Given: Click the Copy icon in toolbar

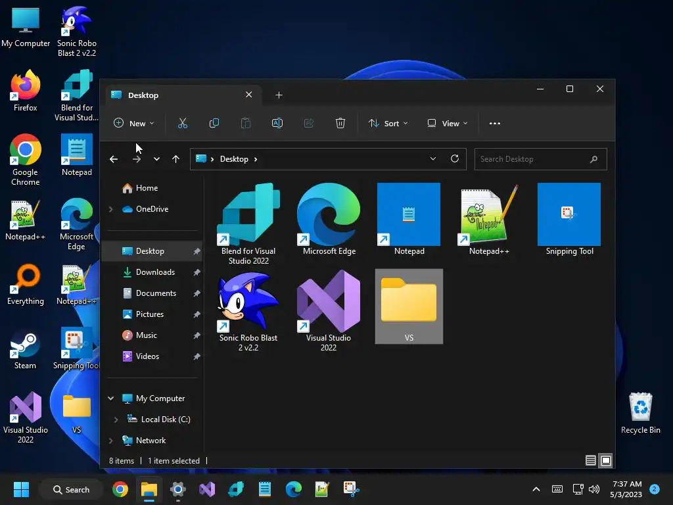Looking at the screenshot, I should tap(214, 123).
